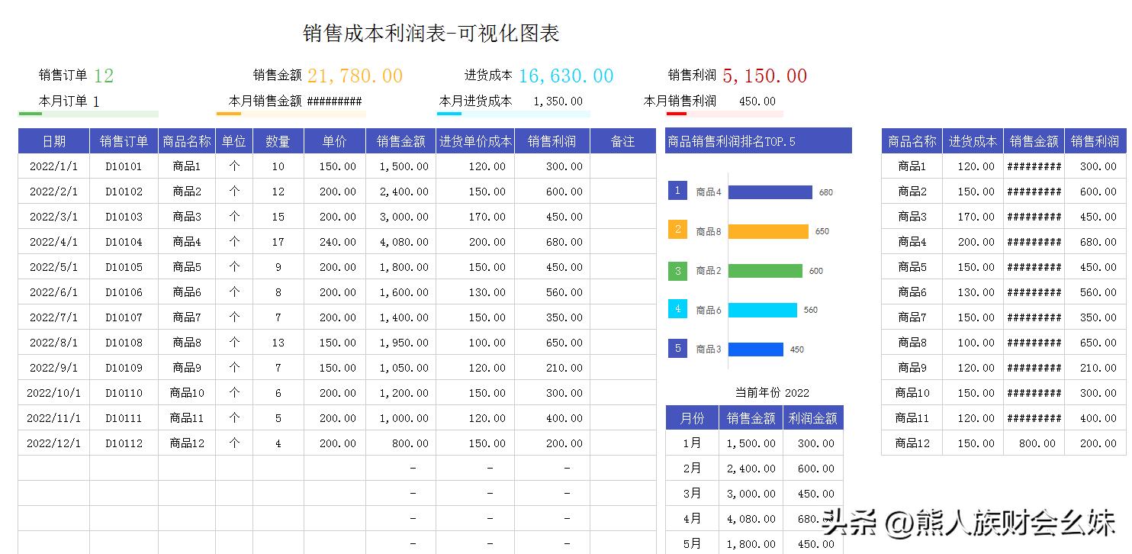Select the D10105 sales order cell

(x=125, y=267)
